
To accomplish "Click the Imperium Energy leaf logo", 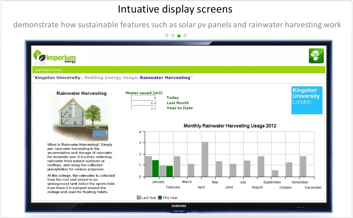I will click(55, 57).
